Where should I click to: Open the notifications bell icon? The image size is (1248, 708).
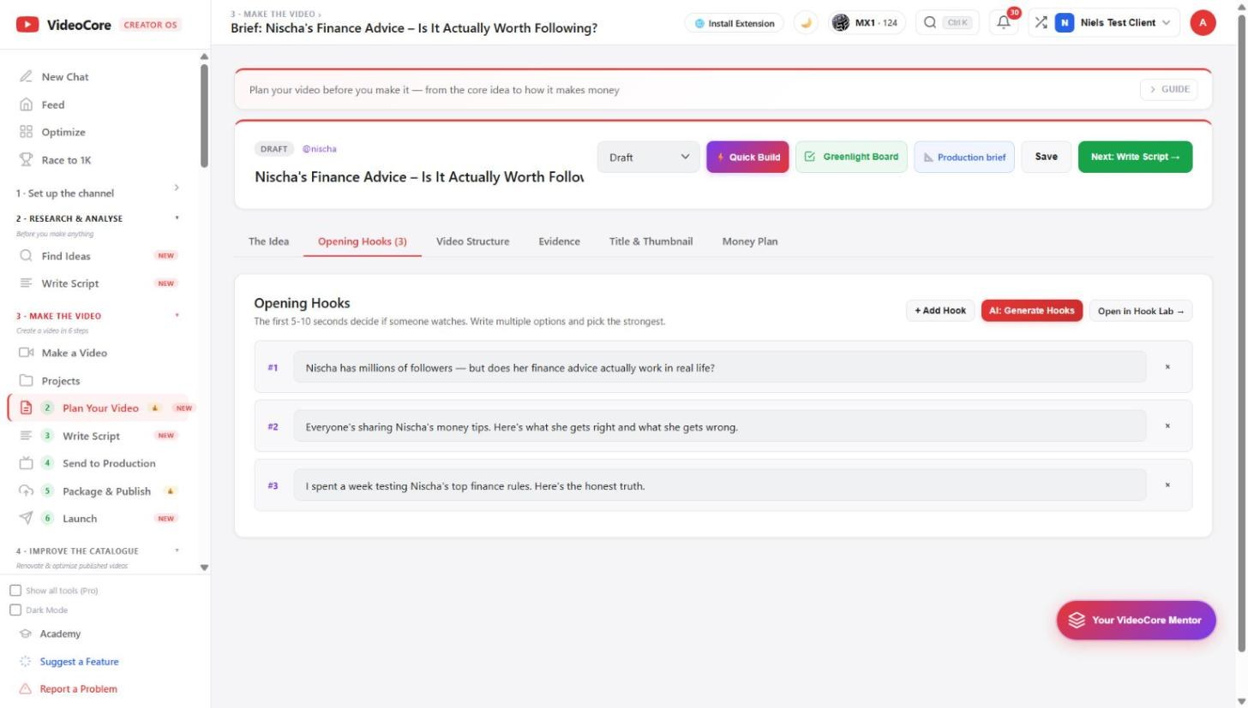pos(1004,23)
